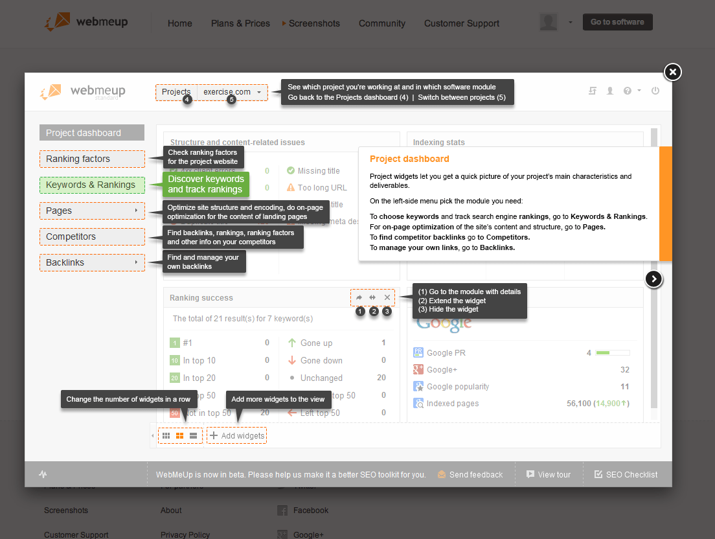Open Plans & Prices in the top navigation
The image size is (715, 539).
(x=240, y=23)
